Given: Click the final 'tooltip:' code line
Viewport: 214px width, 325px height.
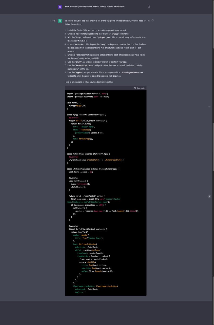Looking at the screenshot, I should 80,292.
